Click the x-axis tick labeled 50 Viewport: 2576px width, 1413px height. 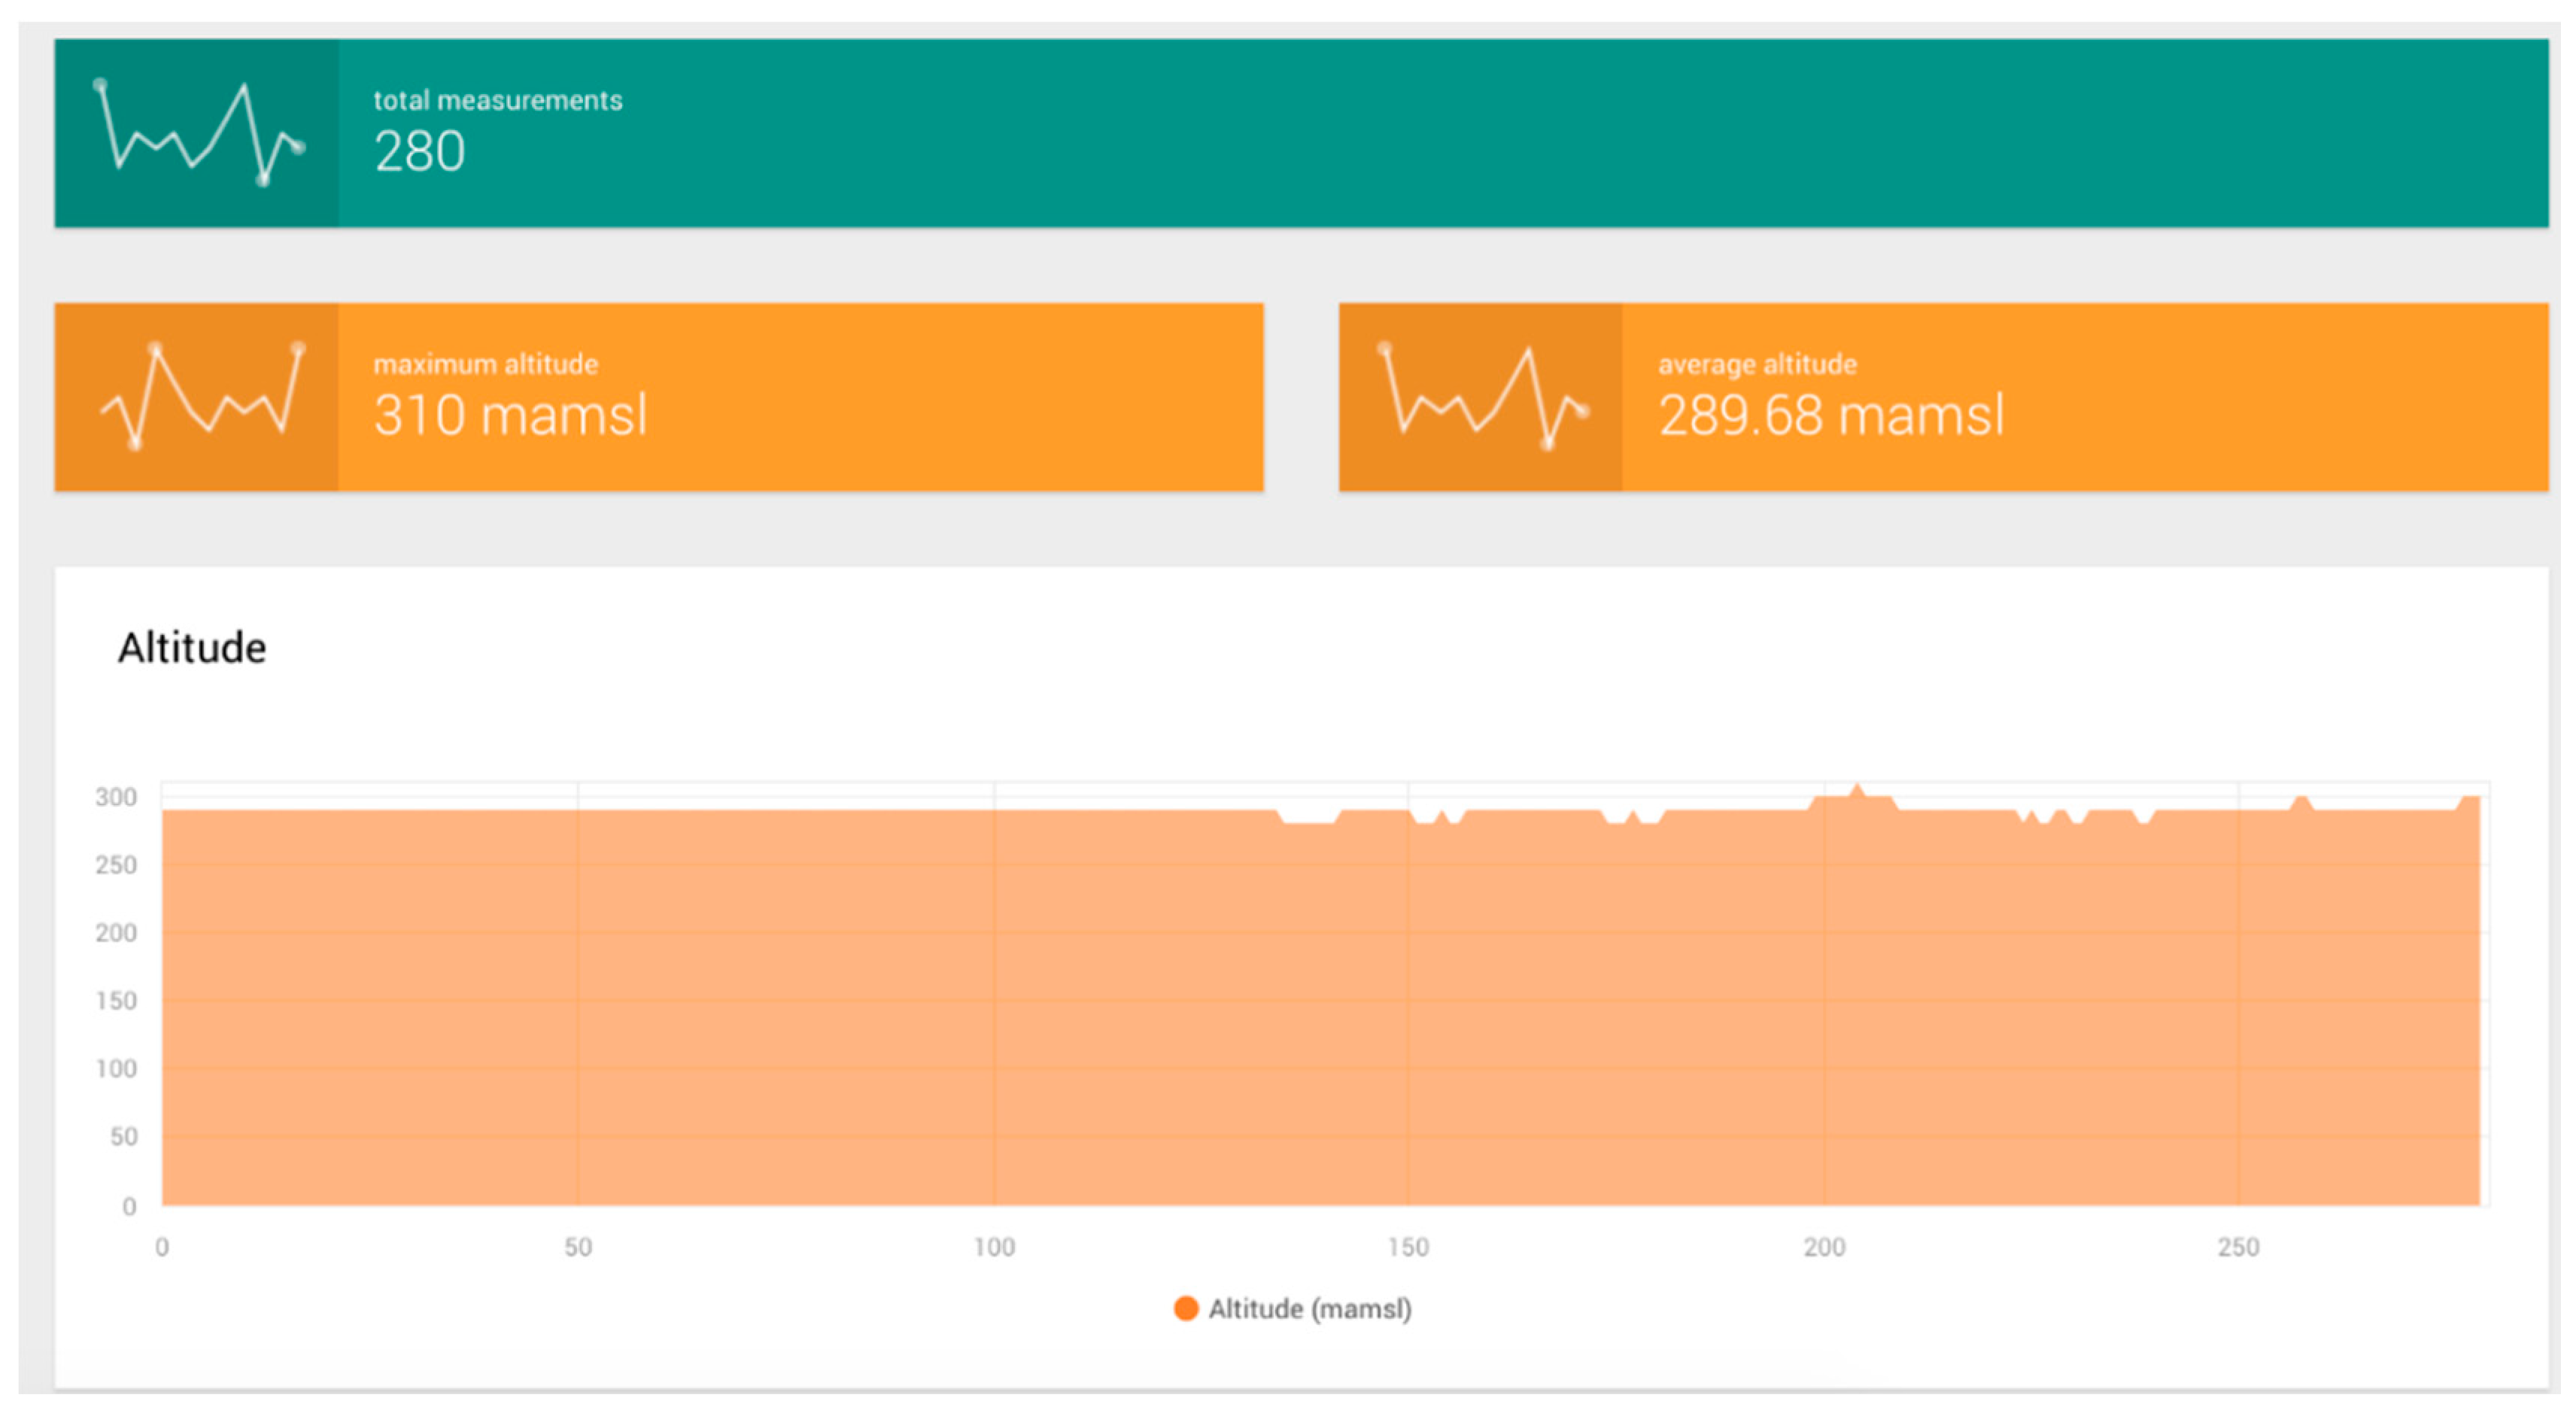578,1247
